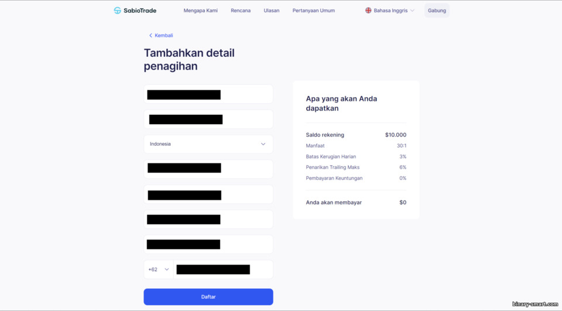Click the Gabung button
The image size is (562, 311).
click(437, 11)
